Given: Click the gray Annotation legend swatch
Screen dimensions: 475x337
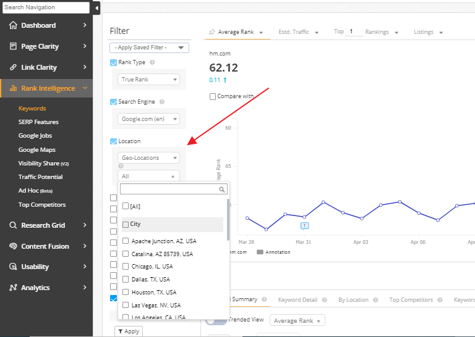Looking at the screenshot, I should click(260, 252).
